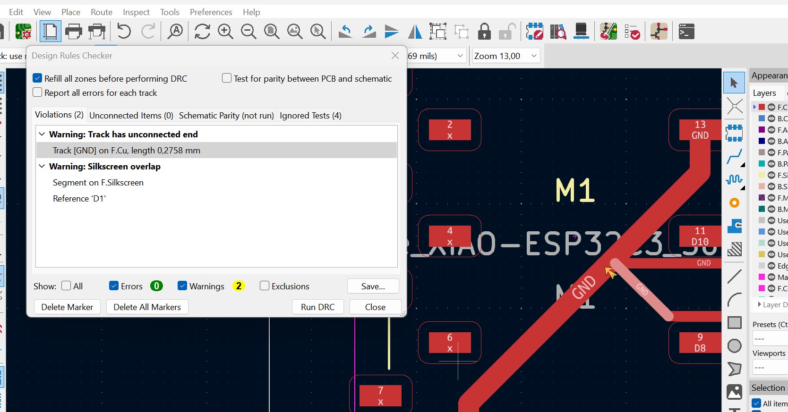Collapse the Track has unconnected end group
Image resolution: width=788 pixels, height=412 pixels.
(x=42, y=135)
